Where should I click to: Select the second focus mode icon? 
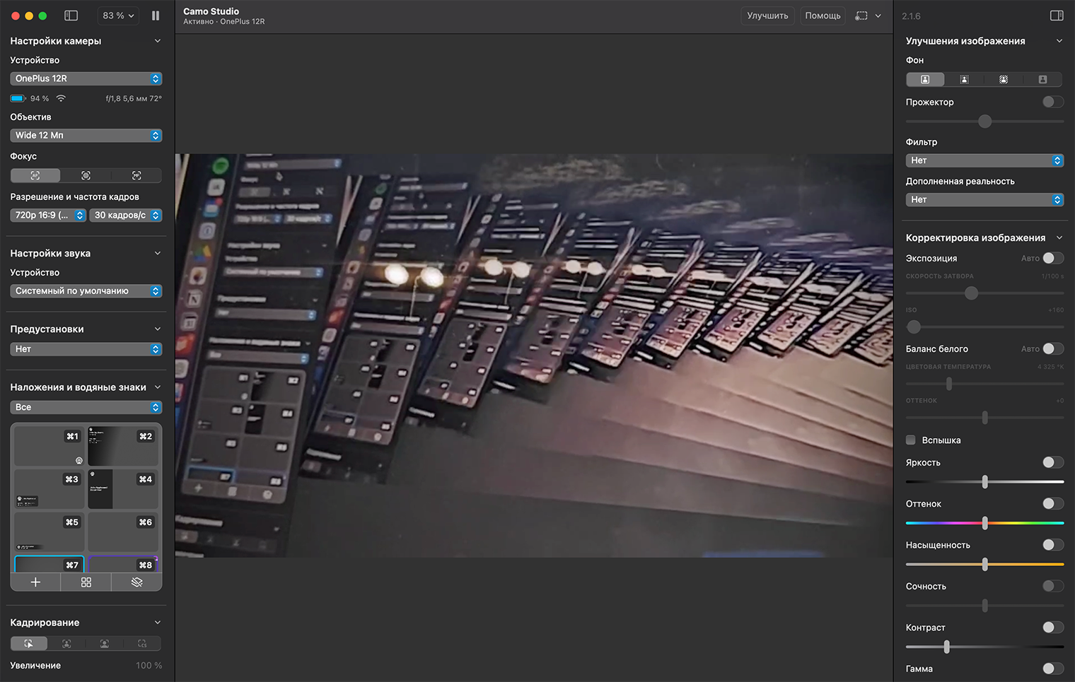(86, 175)
